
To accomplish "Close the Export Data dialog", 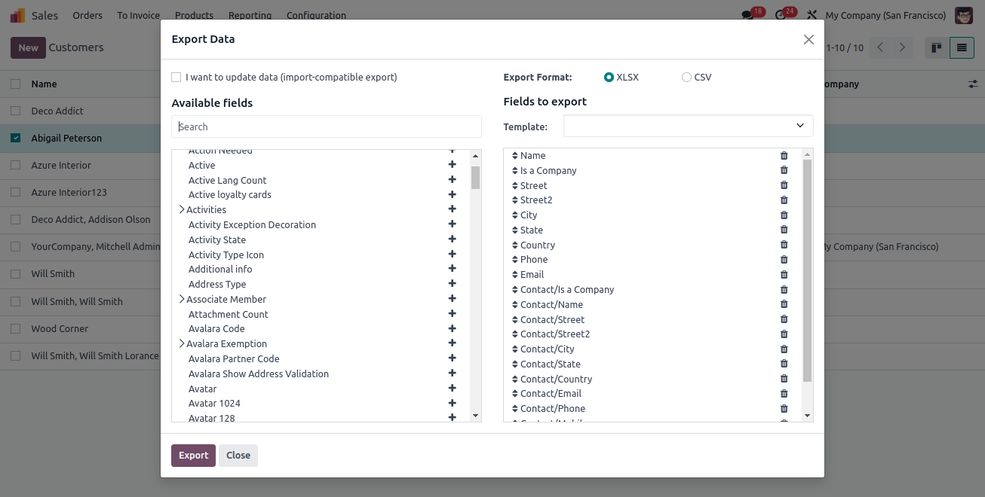I will 809,39.
